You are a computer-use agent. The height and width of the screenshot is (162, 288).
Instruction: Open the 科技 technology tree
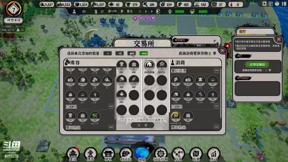(x=178, y=154)
